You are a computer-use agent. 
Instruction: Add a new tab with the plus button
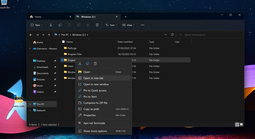125,17
